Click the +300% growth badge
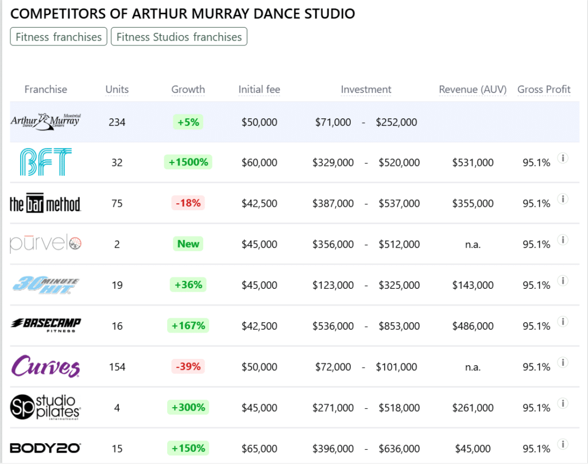The image size is (588, 464). coord(188,407)
